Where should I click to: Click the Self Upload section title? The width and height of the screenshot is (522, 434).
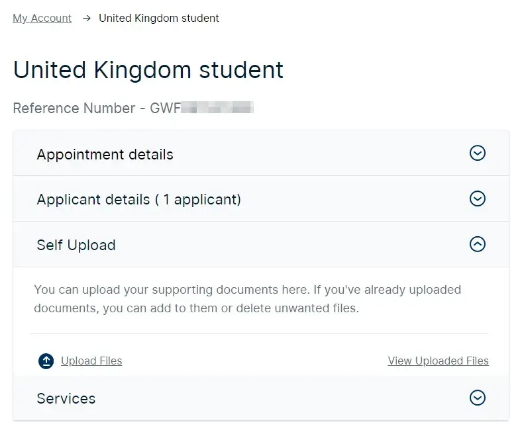76,245
